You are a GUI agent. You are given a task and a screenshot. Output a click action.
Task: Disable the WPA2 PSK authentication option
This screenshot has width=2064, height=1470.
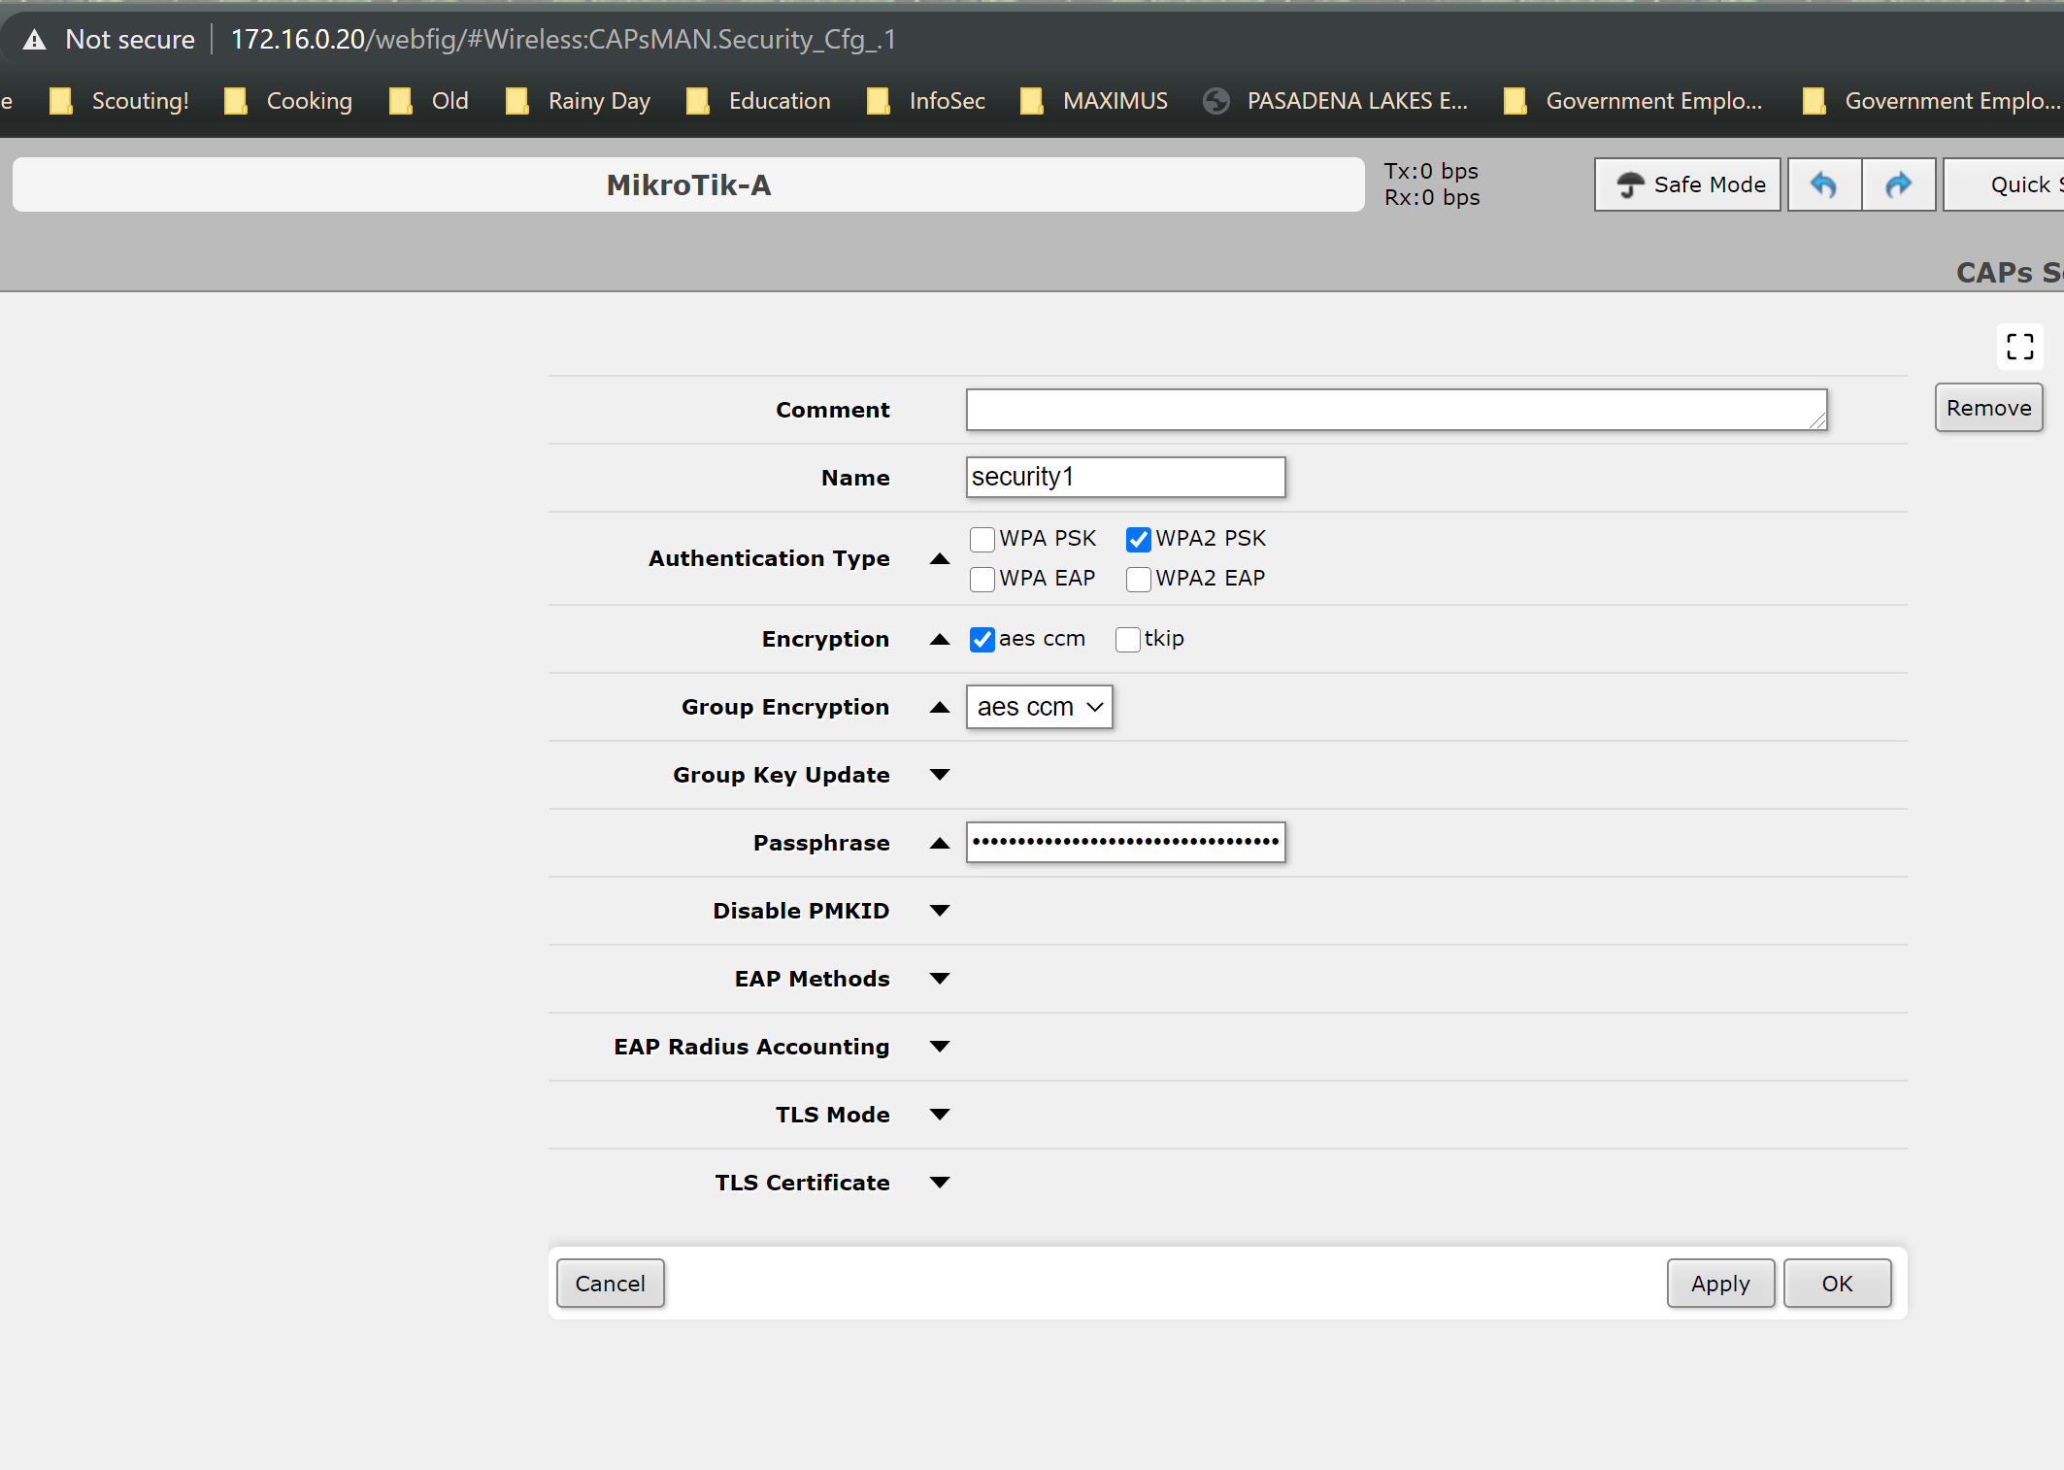coord(1138,539)
